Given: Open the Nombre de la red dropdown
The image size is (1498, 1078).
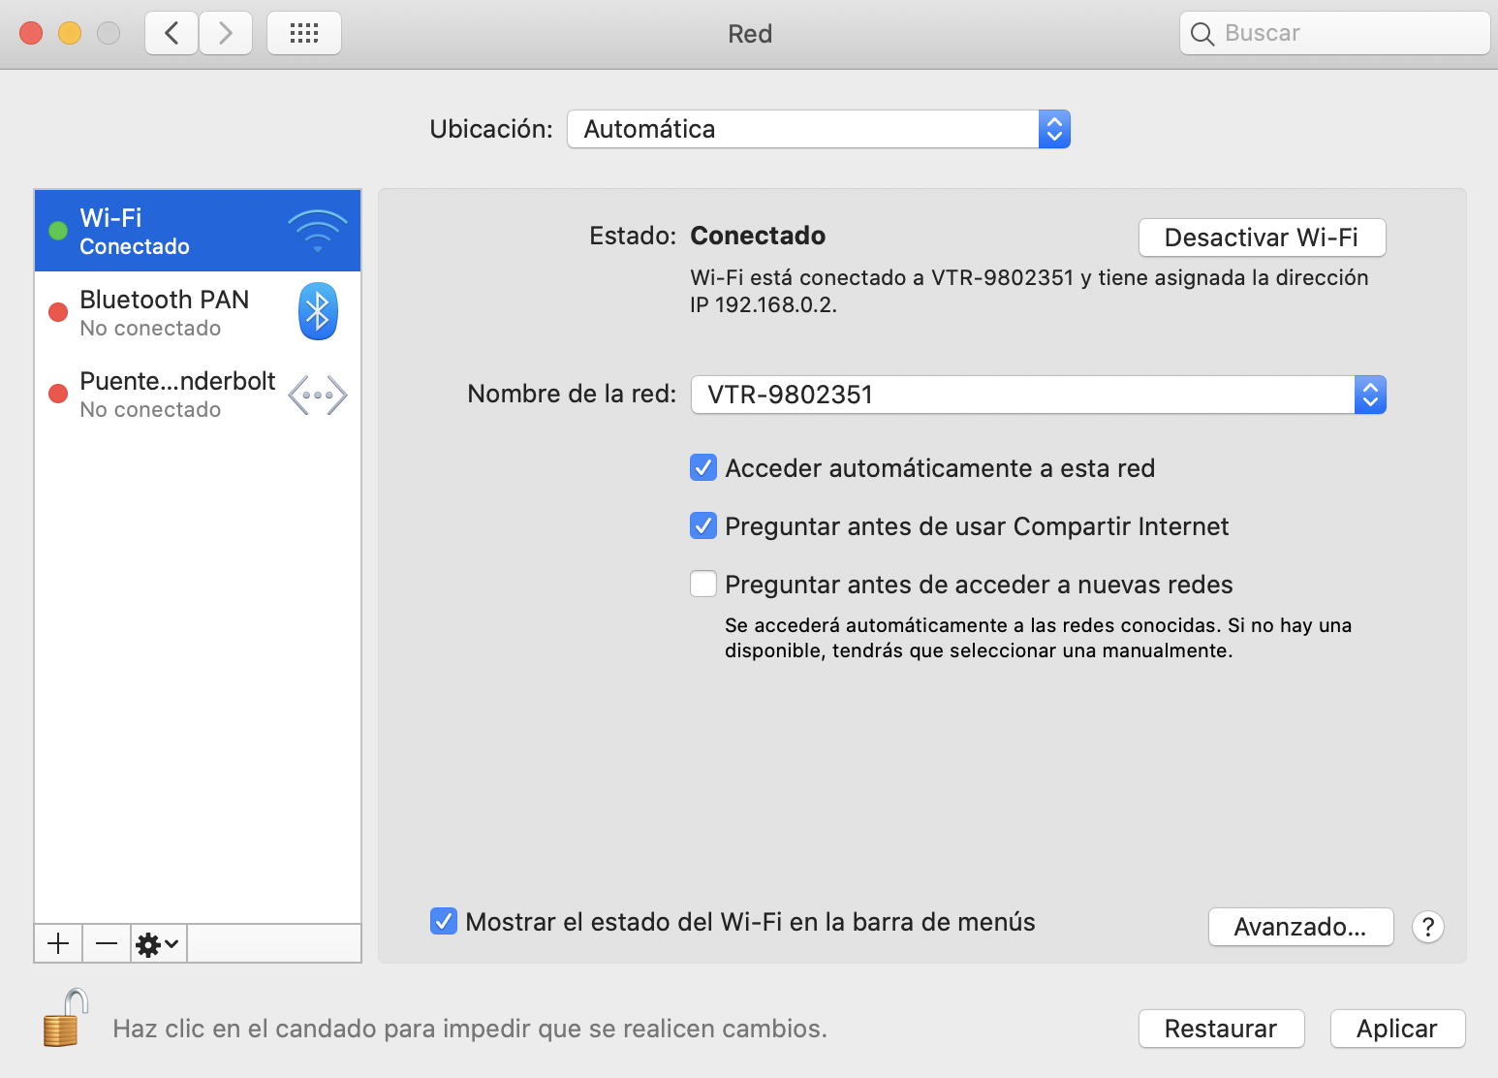Looking at the screenshot, I should 1039,395.
